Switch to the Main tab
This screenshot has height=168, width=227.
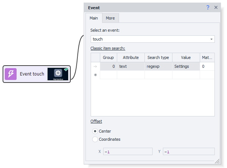[94, 18]
